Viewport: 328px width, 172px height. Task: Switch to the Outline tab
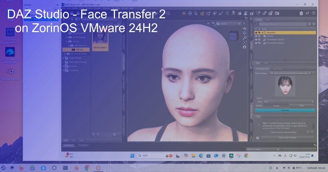click(x=259, y=20)
